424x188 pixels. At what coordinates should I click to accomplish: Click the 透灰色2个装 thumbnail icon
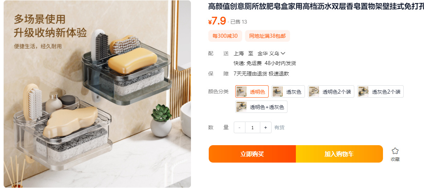click(x=363, y=91)
